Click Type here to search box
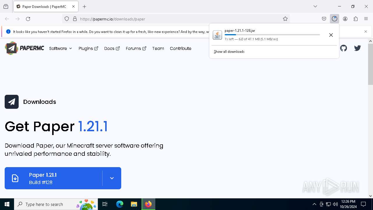The image size is (373, 210). click(x=56, y=204)
